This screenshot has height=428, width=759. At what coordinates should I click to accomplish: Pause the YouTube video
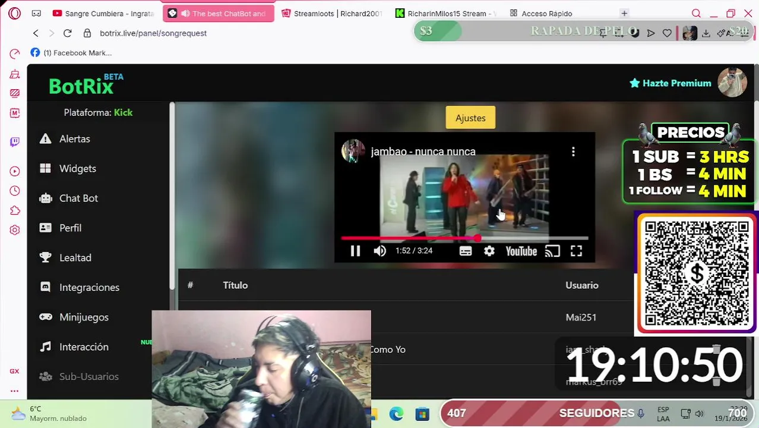click(355, 251)
